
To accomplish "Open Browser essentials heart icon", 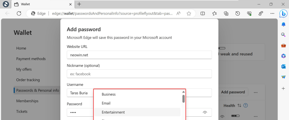I will pos(249,14).
